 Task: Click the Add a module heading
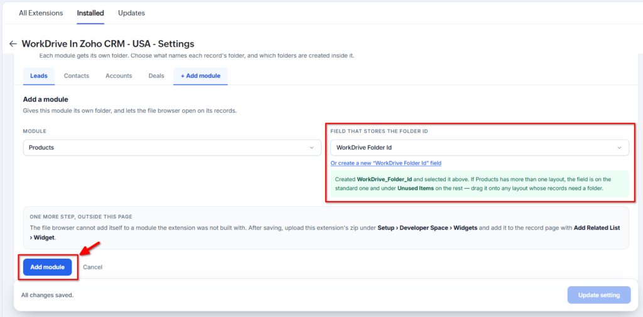[45, 100]
